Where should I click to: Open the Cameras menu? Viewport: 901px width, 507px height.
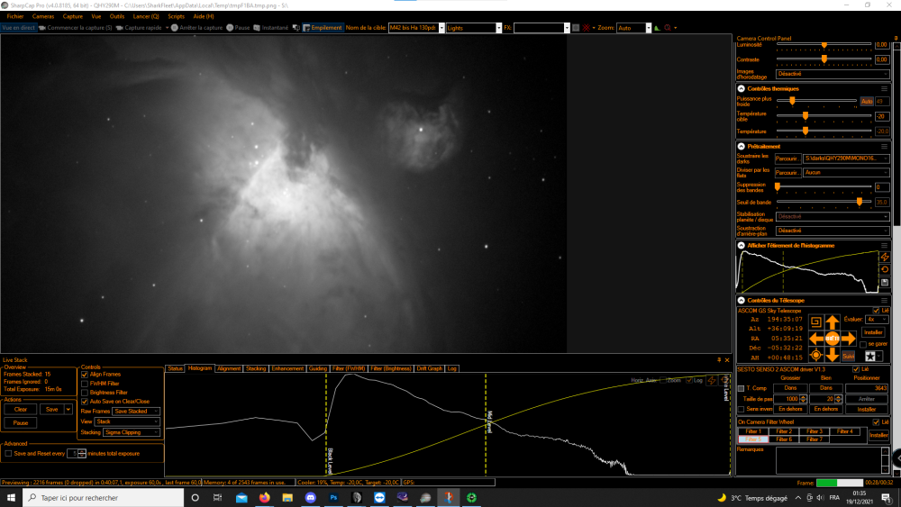(x=43, y=16)
